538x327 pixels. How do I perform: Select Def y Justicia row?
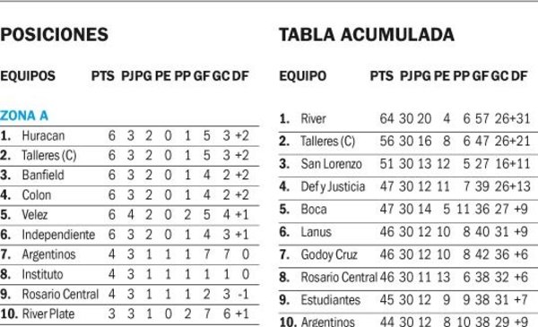click(408, 187)
